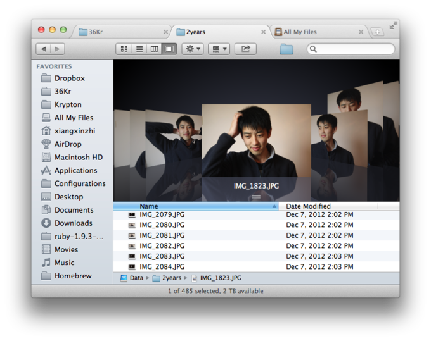This screenshot has height=341, width=431.
Task: Enter full screen with the arrows icon
Action: (394, 25)
